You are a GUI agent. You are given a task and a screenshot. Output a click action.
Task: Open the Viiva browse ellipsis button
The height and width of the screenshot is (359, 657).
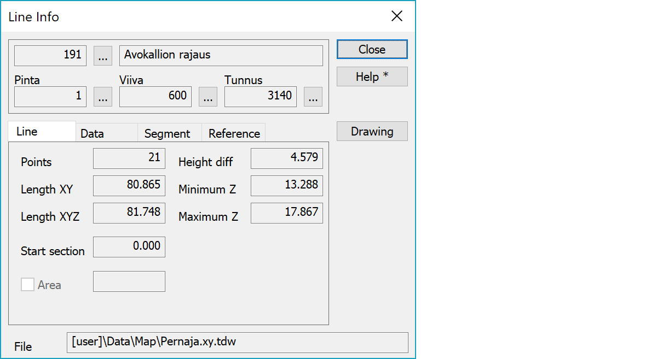[x=208, y=97]
